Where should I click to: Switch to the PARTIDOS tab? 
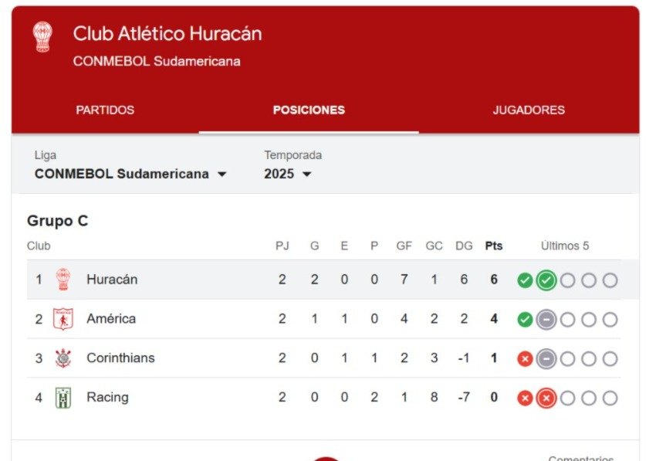tap(105, 110)
